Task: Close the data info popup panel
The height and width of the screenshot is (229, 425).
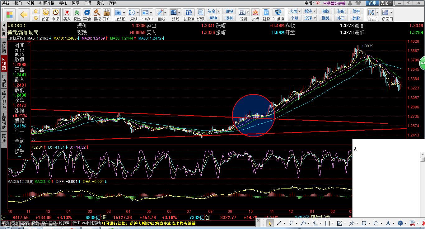Action: pos(29,43)
